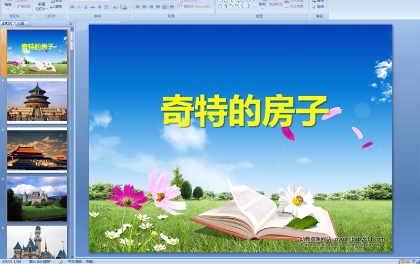The height and width of the screenshot is (264, 420).
Task: Click the title text 奇特的房子 on slide
Action: pos(244,110)
